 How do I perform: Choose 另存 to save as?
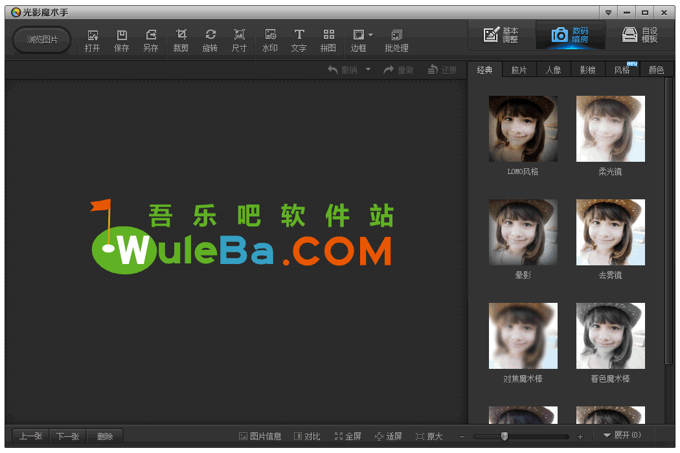151,41
